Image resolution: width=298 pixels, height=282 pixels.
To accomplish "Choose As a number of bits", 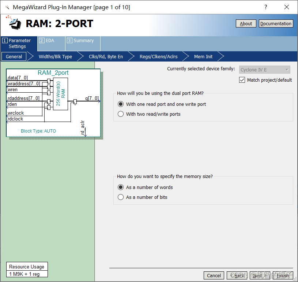I will tap(121, 197).
